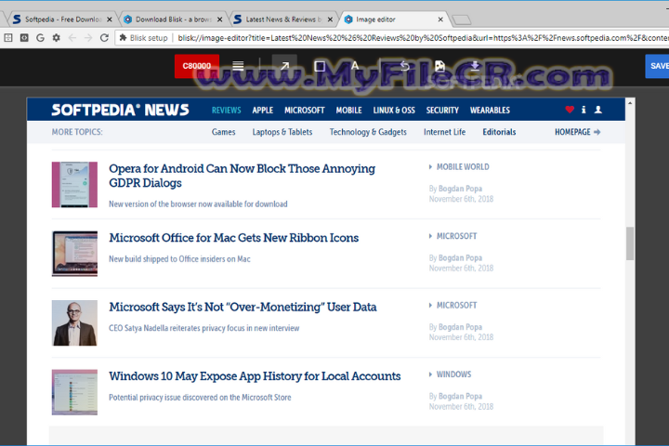Click the red heart icon

click(x=570, y=110)
